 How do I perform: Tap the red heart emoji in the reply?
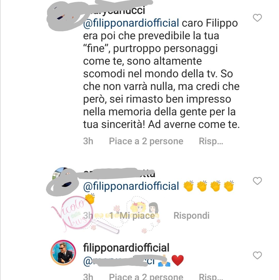[177, 261]
